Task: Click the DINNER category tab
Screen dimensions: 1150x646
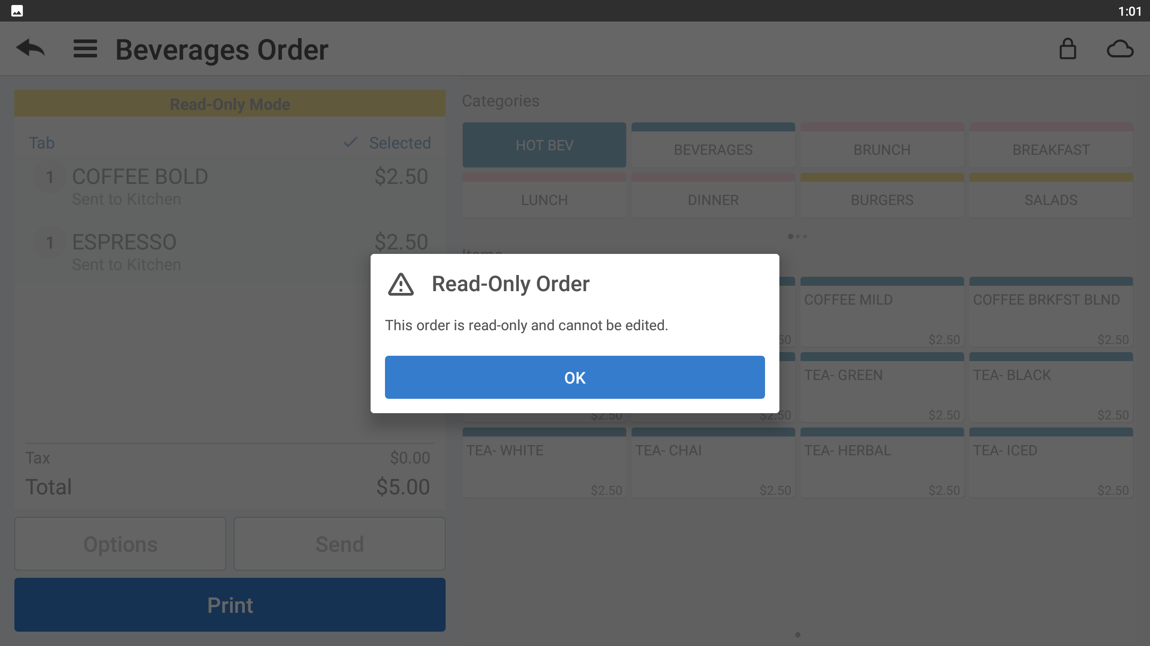Action: coord(712,200)
